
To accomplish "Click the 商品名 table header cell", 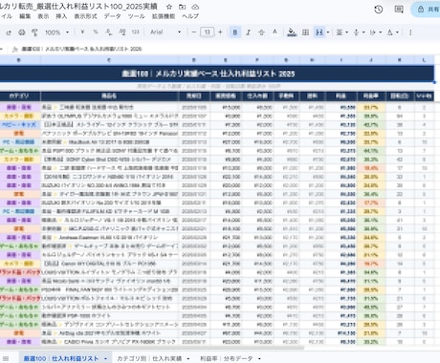I will pos(109,96).
